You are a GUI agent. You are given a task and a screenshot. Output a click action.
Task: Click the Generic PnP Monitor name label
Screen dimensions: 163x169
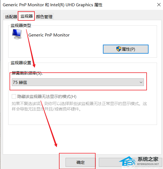pyautogui.click(x=49, y=35)
